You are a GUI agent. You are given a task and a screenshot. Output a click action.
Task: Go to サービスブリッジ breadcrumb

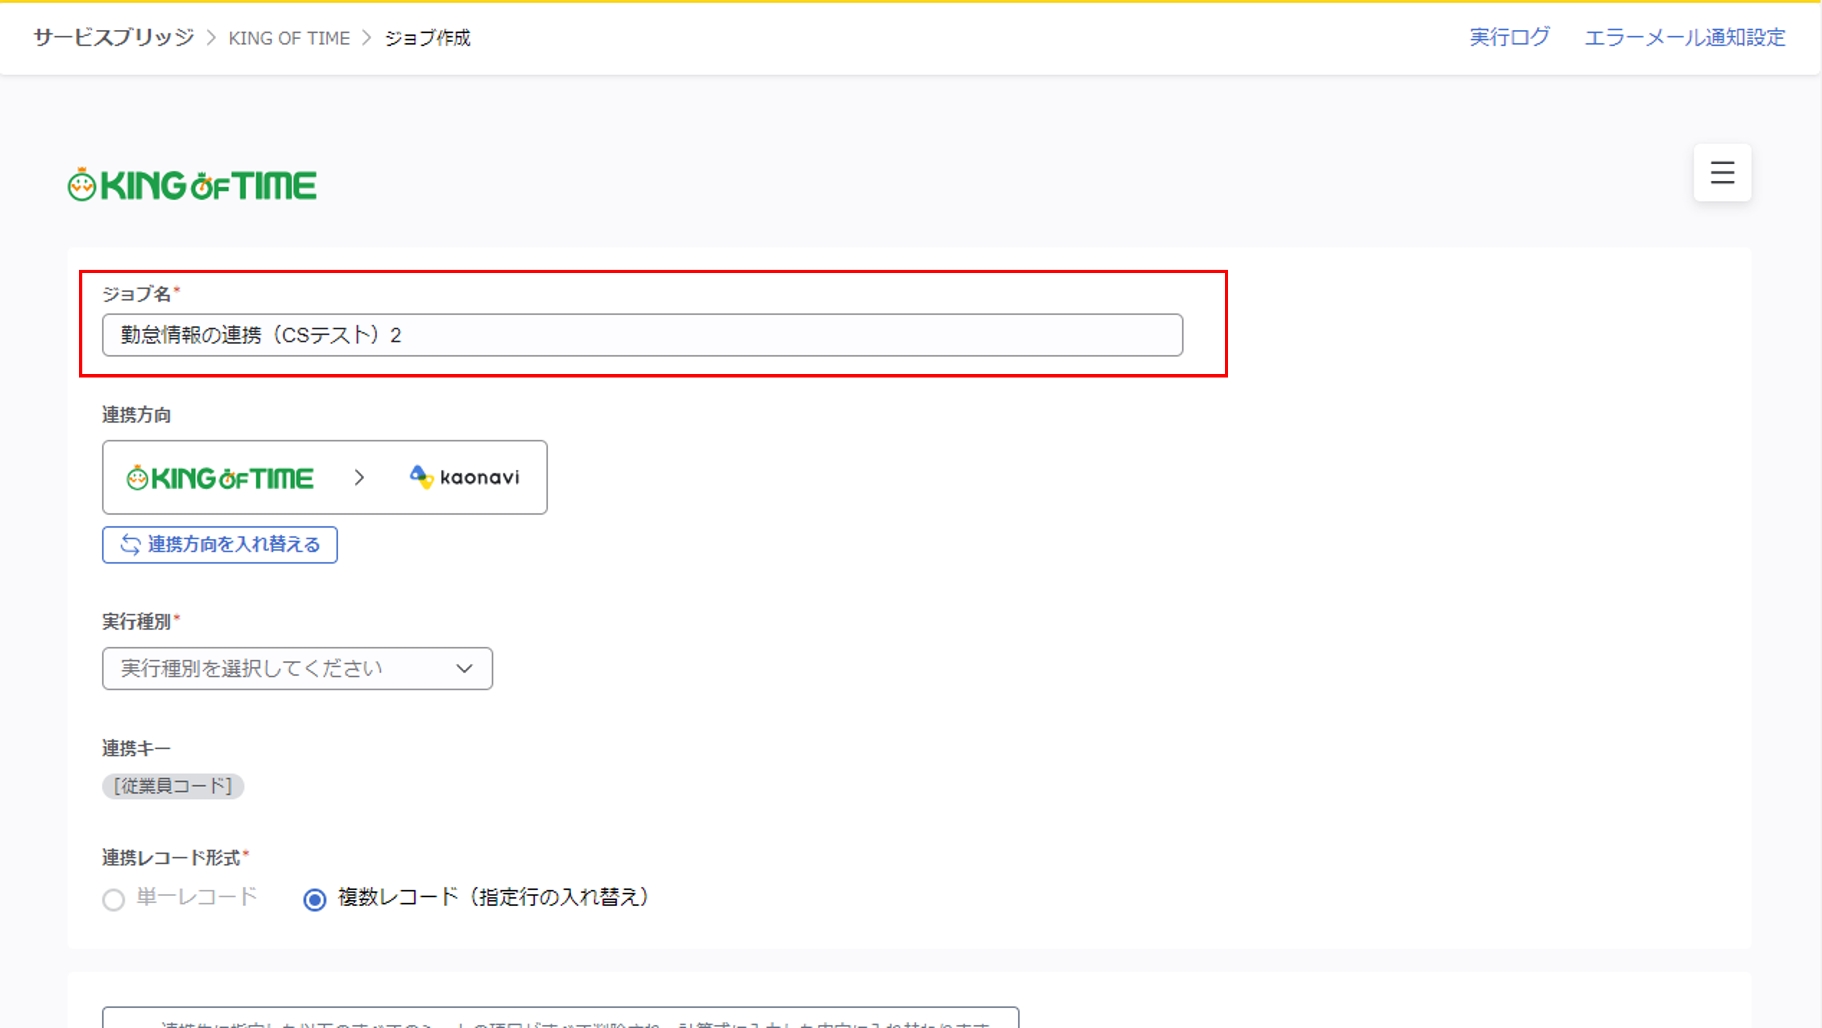(114, 38)
